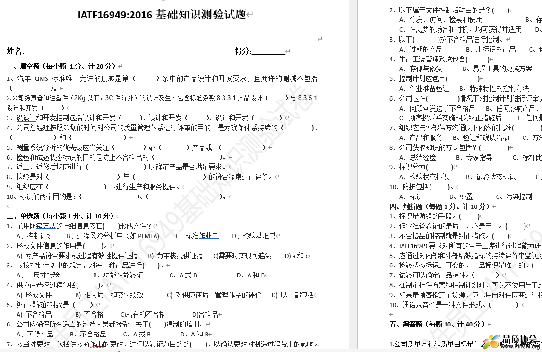Choose option "A、存储与修复"

click(x=421, y=69)
